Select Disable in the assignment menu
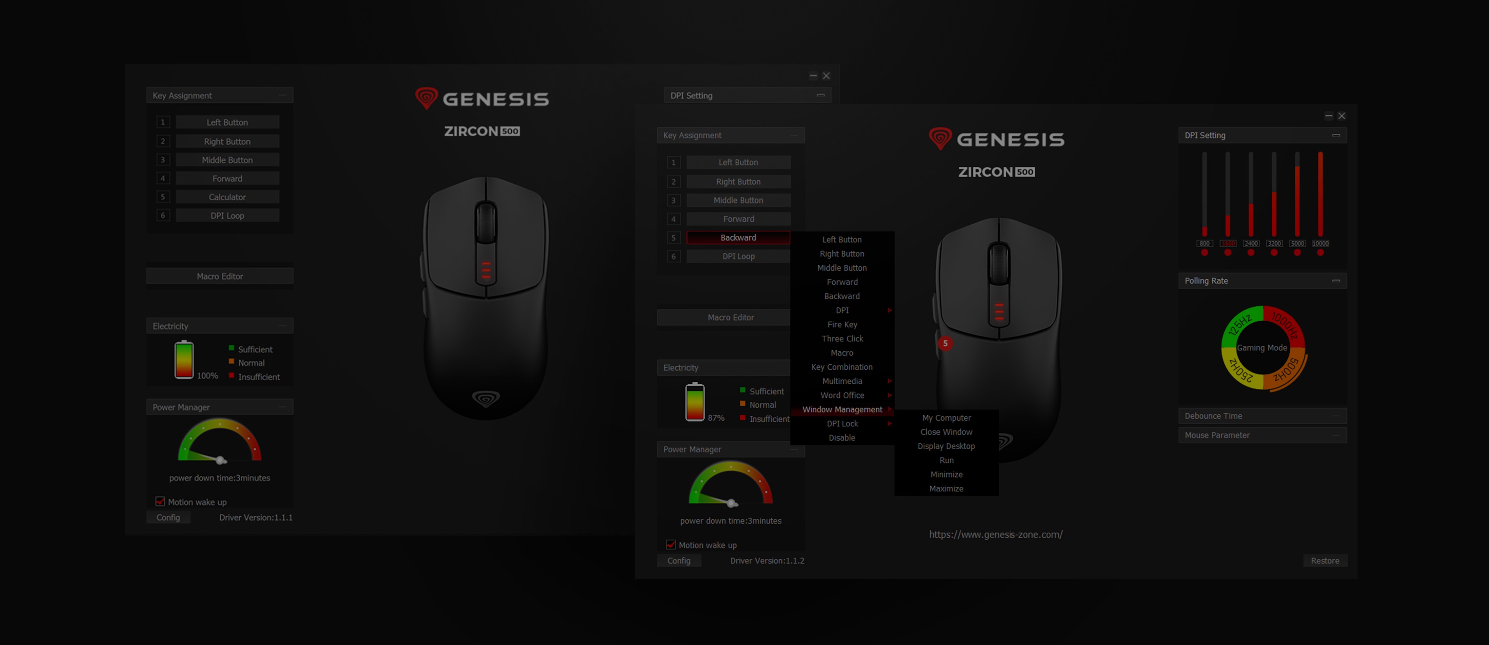The width and height of the screenshot is (1489, 645). (x=842, y=438)
